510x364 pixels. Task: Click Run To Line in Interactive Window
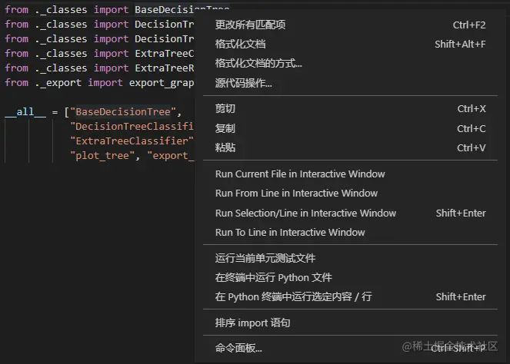(350, 233)
